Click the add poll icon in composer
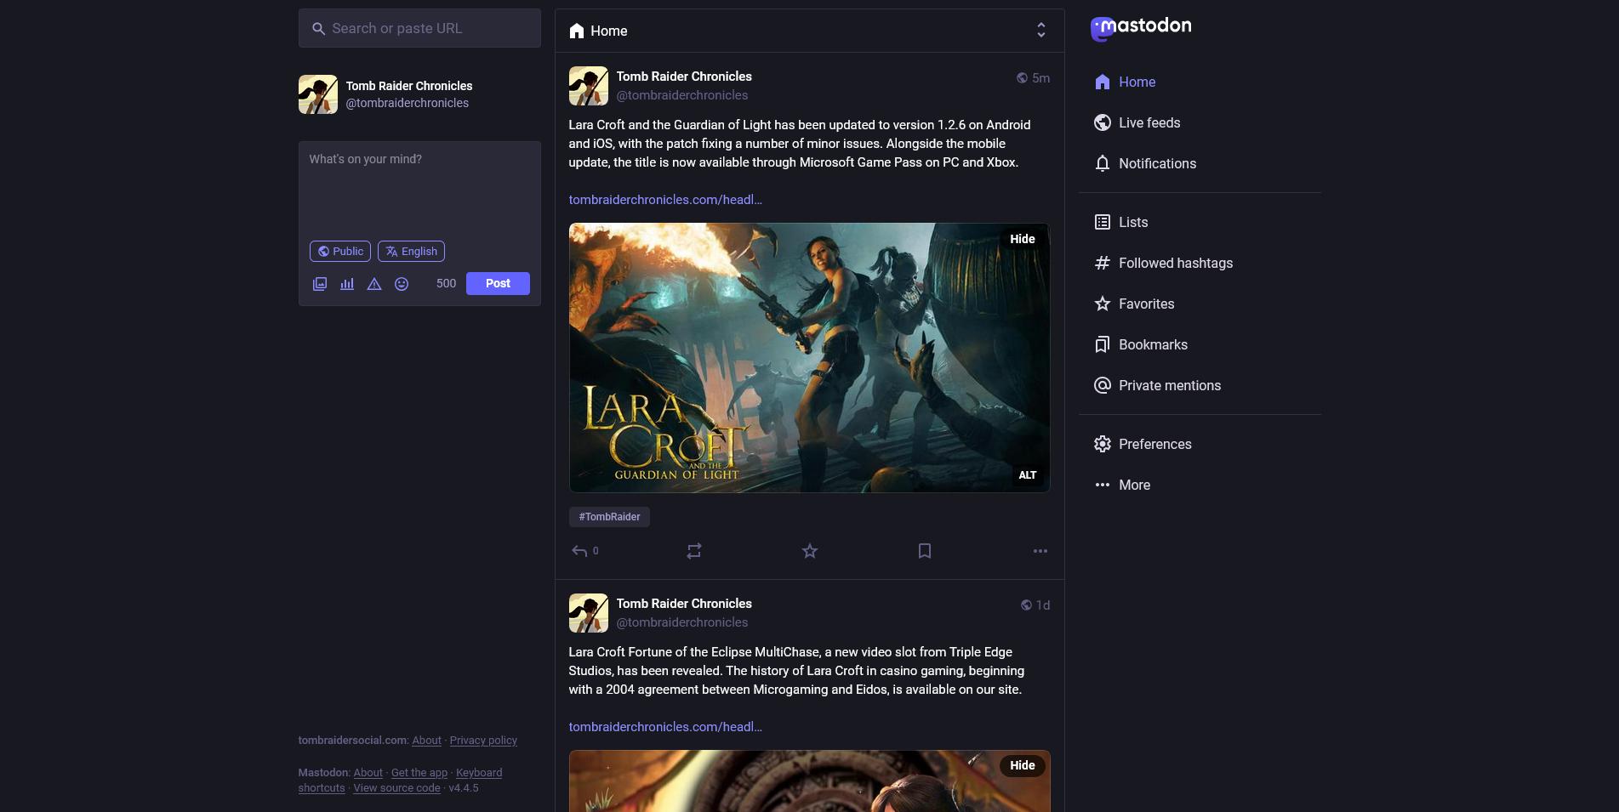This screenshot has width=1619, height=812. pyautogui.click(x=347, y=284)
